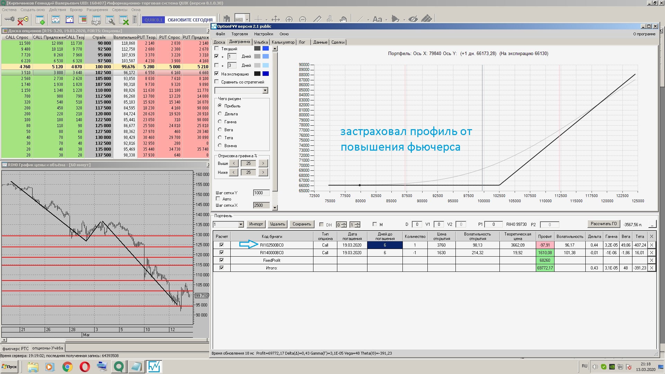Select the Дельта radio button

pyautogui.click(x=220, y=114)
